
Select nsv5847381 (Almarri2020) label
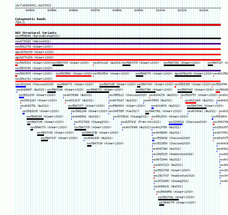pyautogui.click(x=163, y=111)
